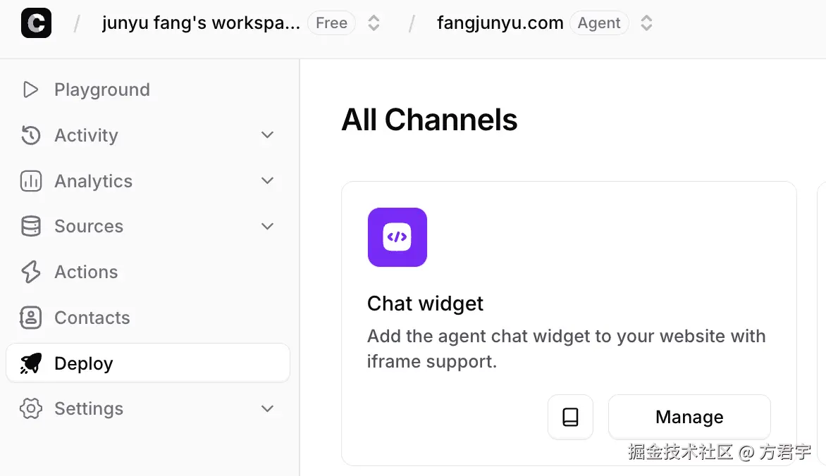Click the Sources database icon
The height and width of the screenshot is (476, 826).
pyautogui.click(x=30, y=226)
